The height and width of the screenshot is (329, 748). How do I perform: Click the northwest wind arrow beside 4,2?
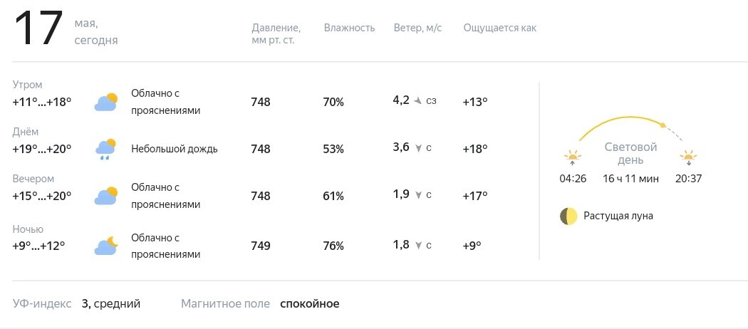[418, 100]
